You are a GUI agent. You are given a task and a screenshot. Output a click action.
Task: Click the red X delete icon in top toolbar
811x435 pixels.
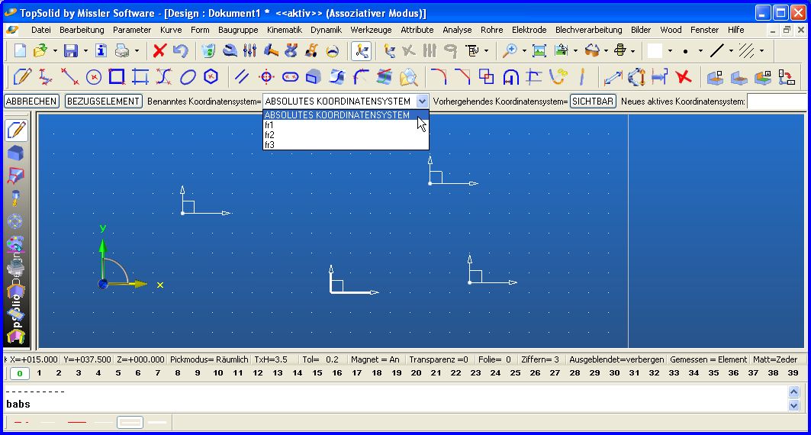point(159,50)
